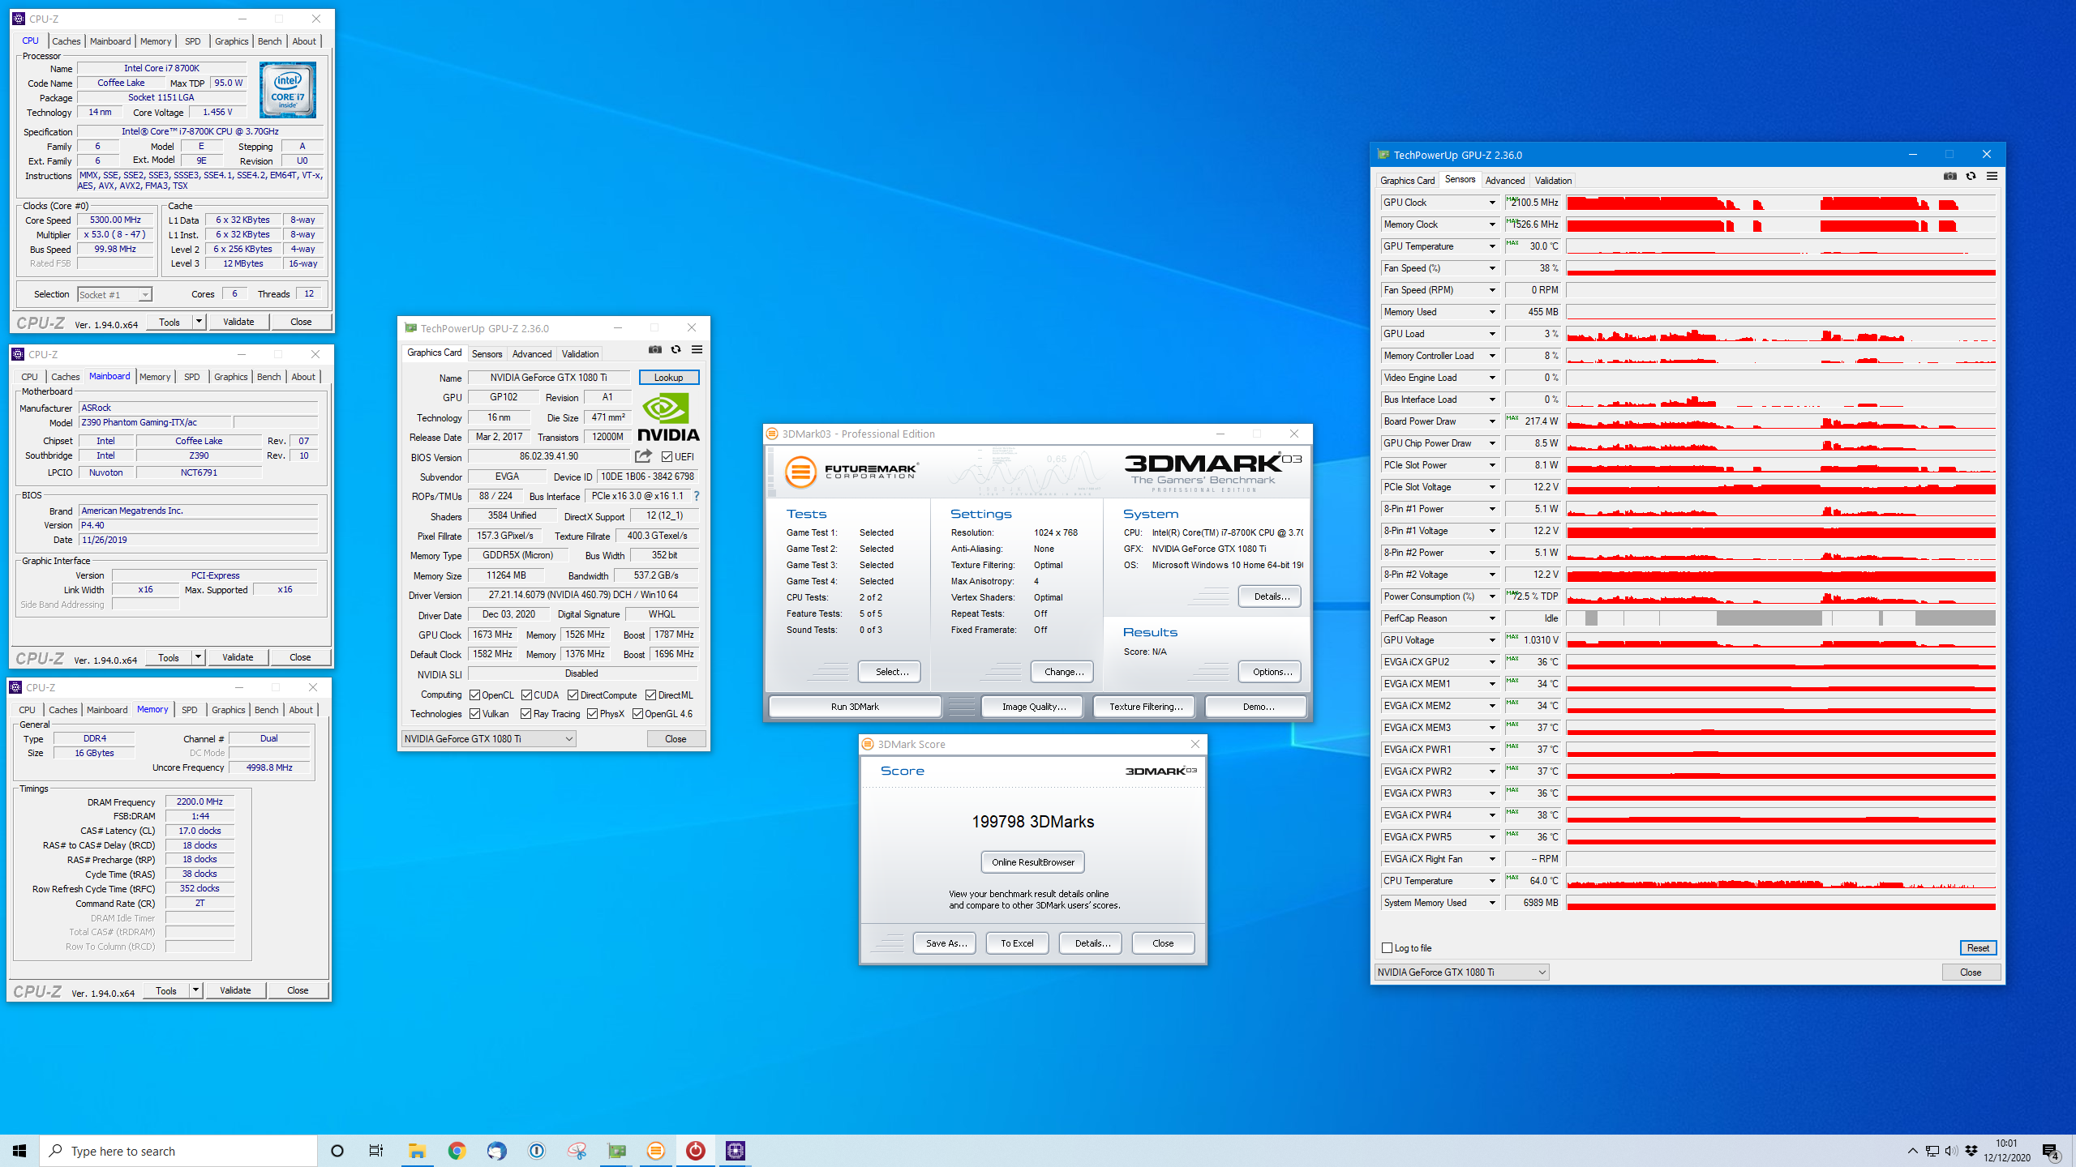Click the Lookup button in GPU-Z
Screen dimensions: 2076x1167
pyautogui.click(x=669, y=378)
